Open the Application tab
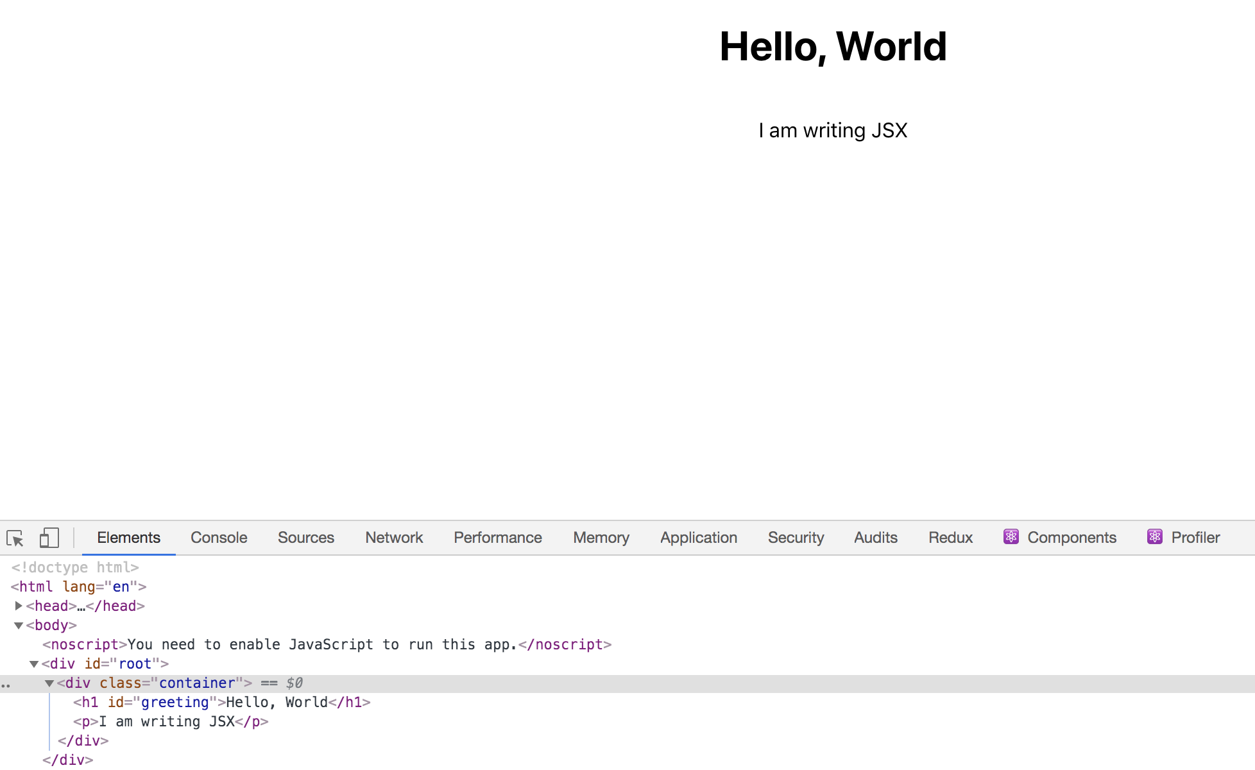Screen dimensions: 1255x770 tap(699, 538)
